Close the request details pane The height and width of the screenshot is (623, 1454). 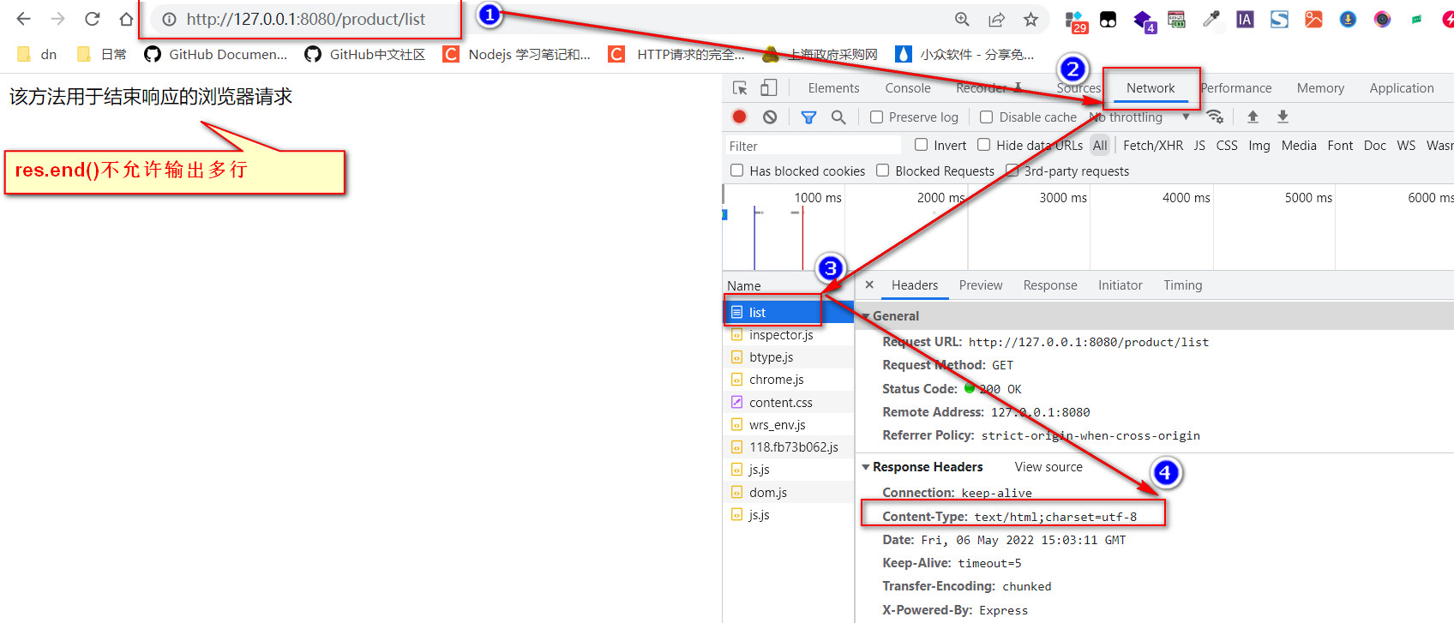[869, 285]
